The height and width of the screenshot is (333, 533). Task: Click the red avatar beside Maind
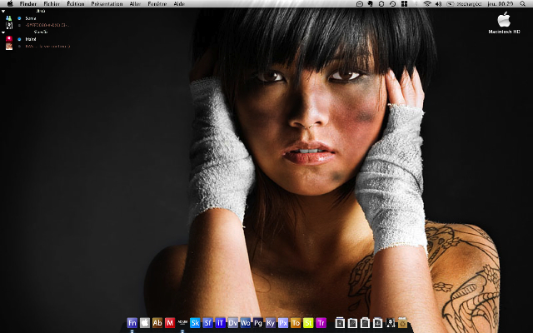(x=9, y=39)
